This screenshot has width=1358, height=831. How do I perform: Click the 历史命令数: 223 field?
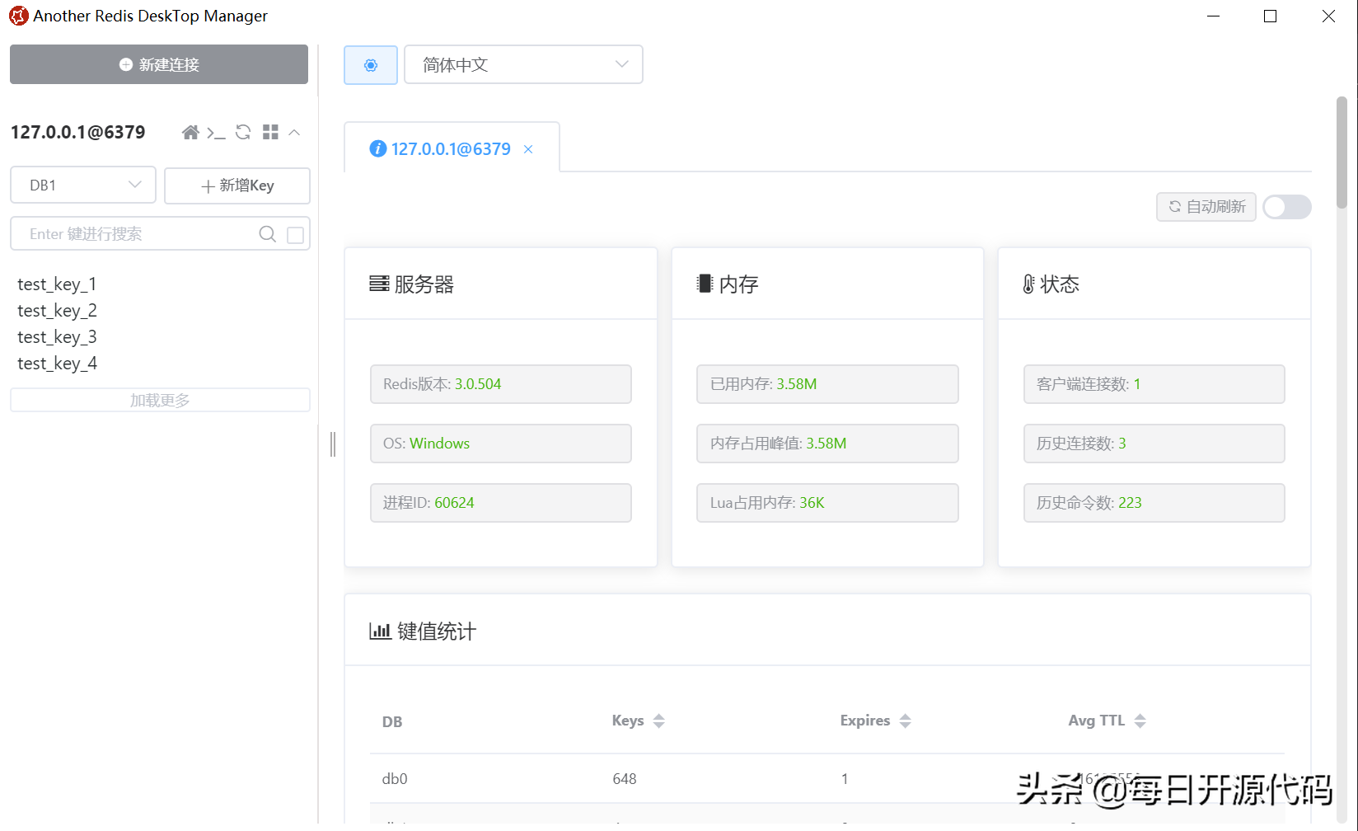pos(1154,503)
